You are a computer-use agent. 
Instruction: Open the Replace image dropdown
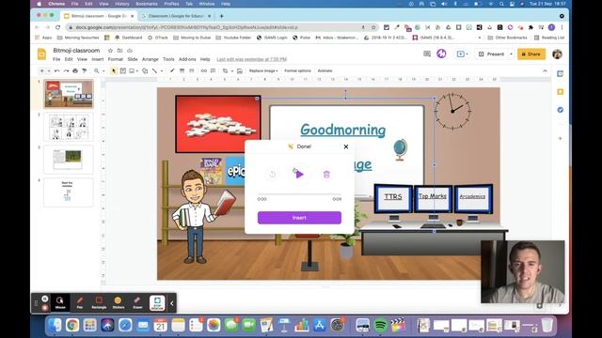[263, 71]
